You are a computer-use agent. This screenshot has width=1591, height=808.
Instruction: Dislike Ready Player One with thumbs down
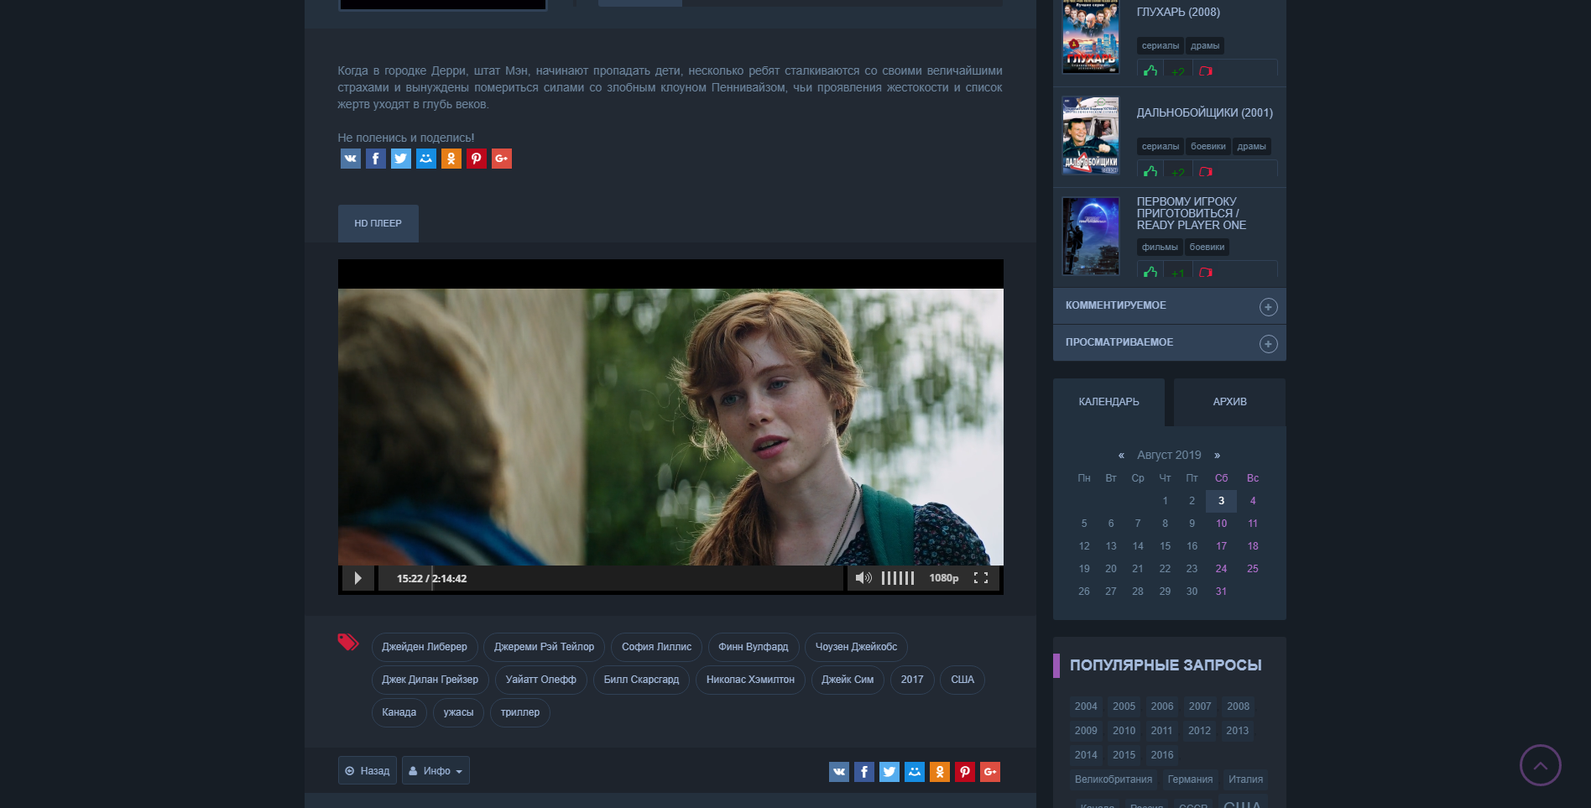1206,272
